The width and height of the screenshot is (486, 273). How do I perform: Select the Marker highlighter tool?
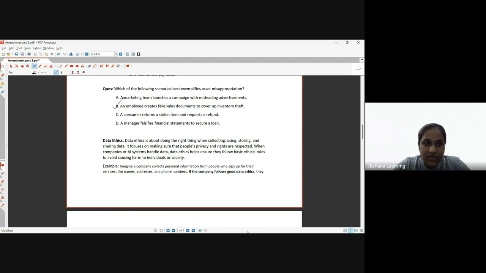click(x=40, y=66)
